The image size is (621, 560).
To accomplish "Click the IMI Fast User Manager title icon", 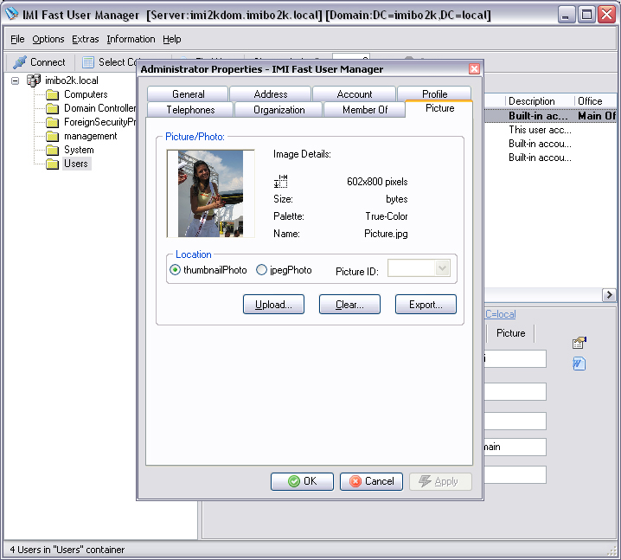I will pyautogui.click(x=11, y=14).
